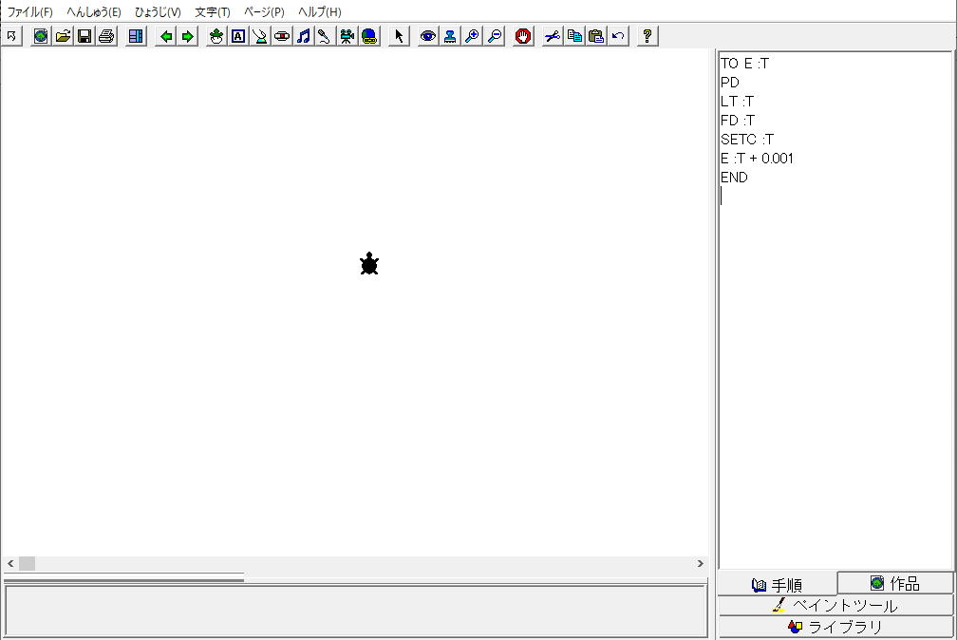Image resolution: width=957 pixels, height=640 pixels.
Task: Open the ヘルプ(H) menu
Action: click(x=319, y=11)
